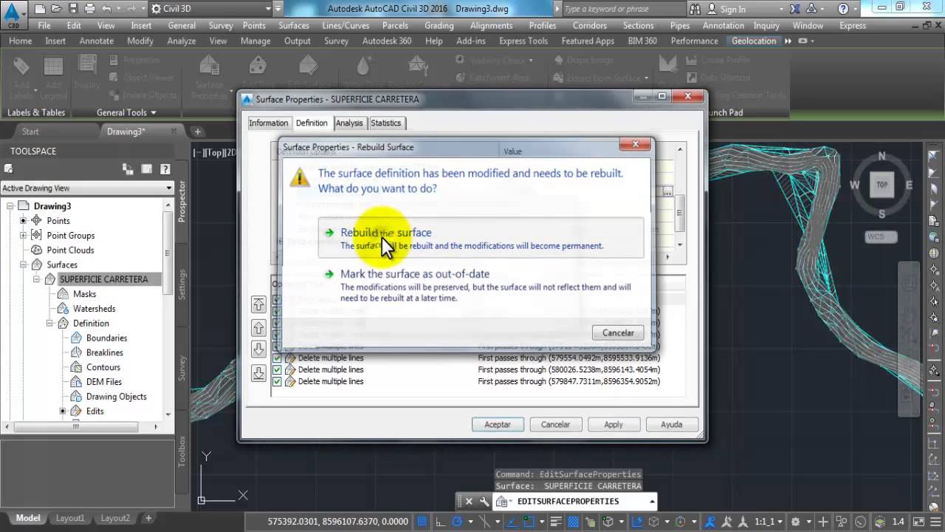The image size is (945, 532).
Task: Switch to the Drawing3 file tab
Action: pos(126,132)
